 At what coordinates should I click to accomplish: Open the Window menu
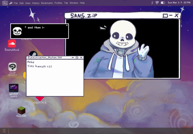point(74,3)
